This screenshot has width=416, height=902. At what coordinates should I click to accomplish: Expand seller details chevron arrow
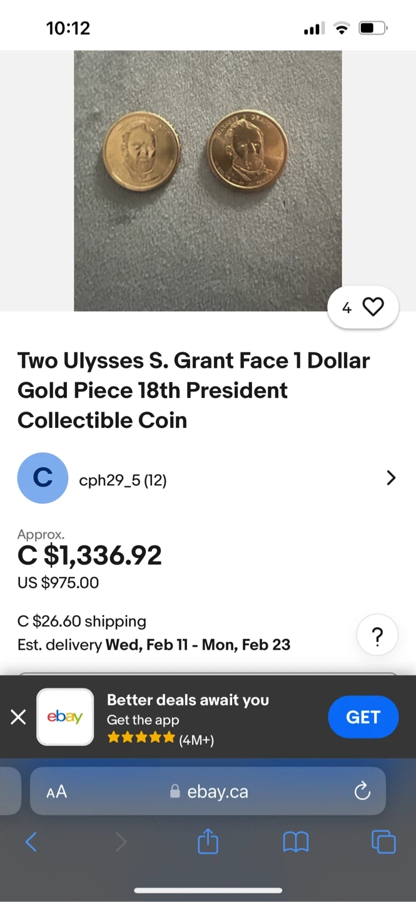(391, 478)
